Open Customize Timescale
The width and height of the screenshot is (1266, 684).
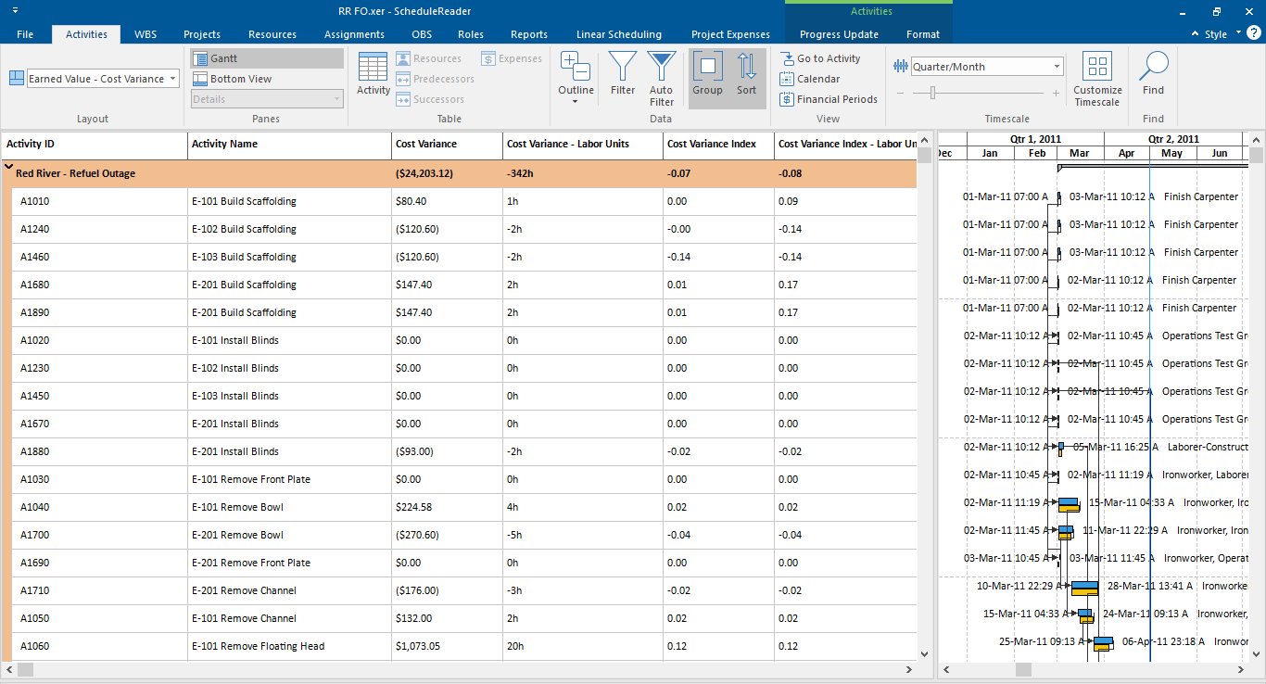point(1097,74)
